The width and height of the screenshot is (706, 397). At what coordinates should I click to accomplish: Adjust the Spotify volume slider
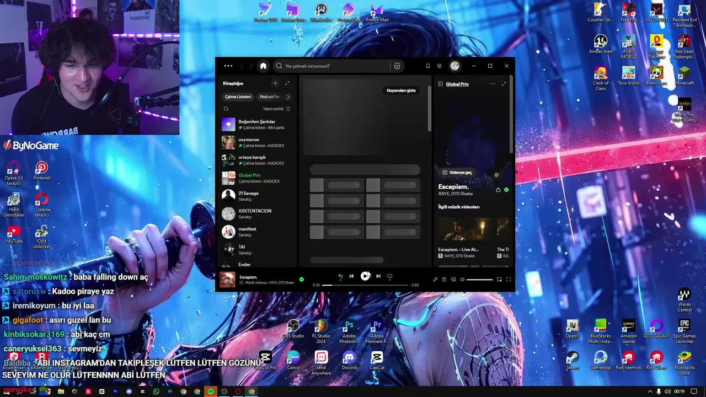pyautogui.click(x=479, y=280)
